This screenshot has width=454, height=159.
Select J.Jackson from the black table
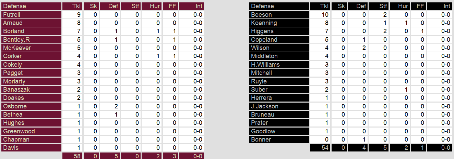pos(265,106)
